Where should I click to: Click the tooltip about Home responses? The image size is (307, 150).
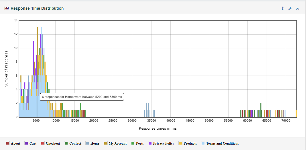82,97
